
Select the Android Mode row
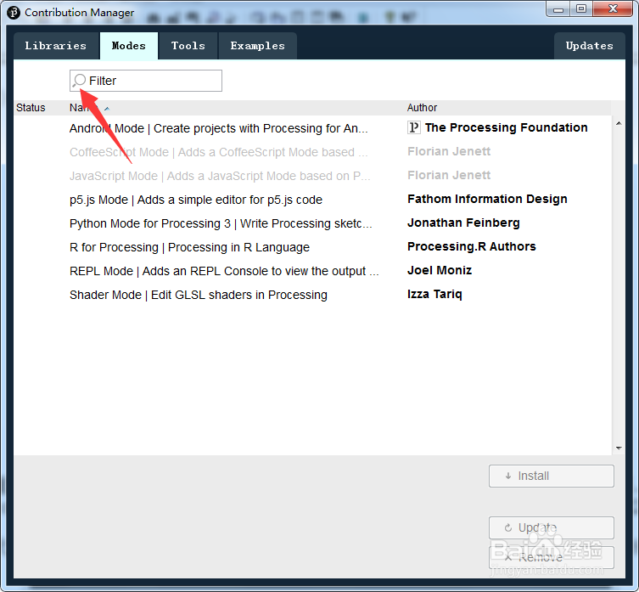coord(312,128)
